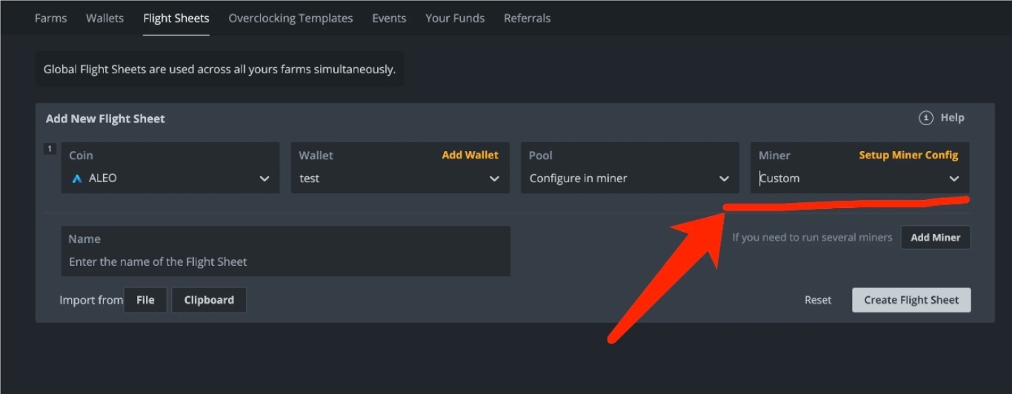Click the Add Wallet link
Screen dimensions: 1012x394
coord(470,155)
